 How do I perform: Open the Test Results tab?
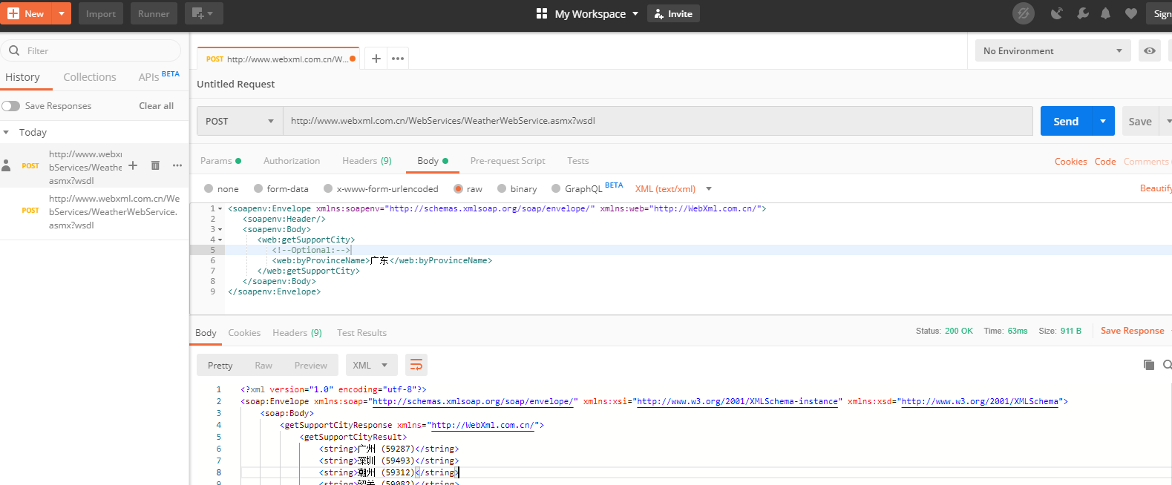[361, 333]
